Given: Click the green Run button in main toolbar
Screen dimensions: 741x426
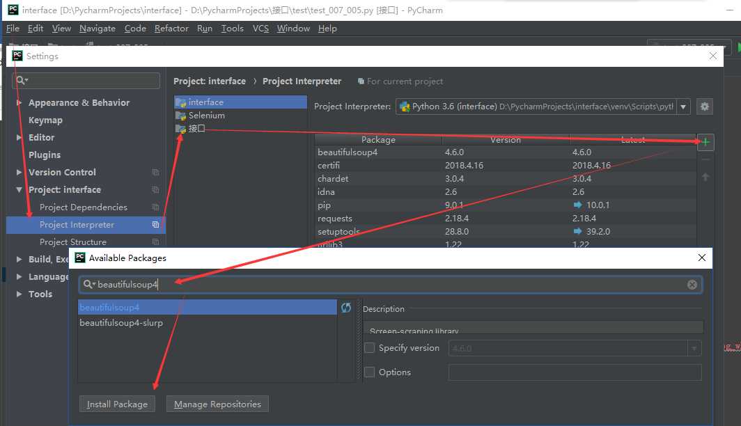Looking at the screenshot, I should point(739,47).
